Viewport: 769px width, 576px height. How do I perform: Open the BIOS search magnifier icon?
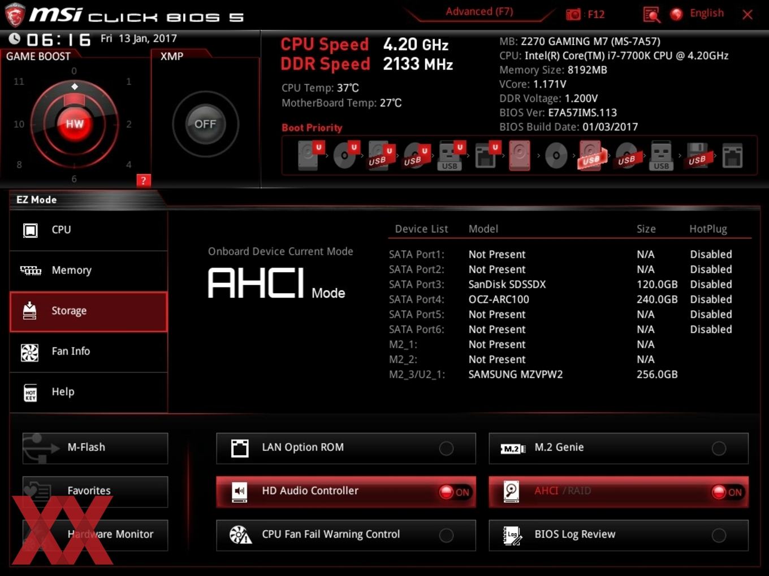pos(651,14)
